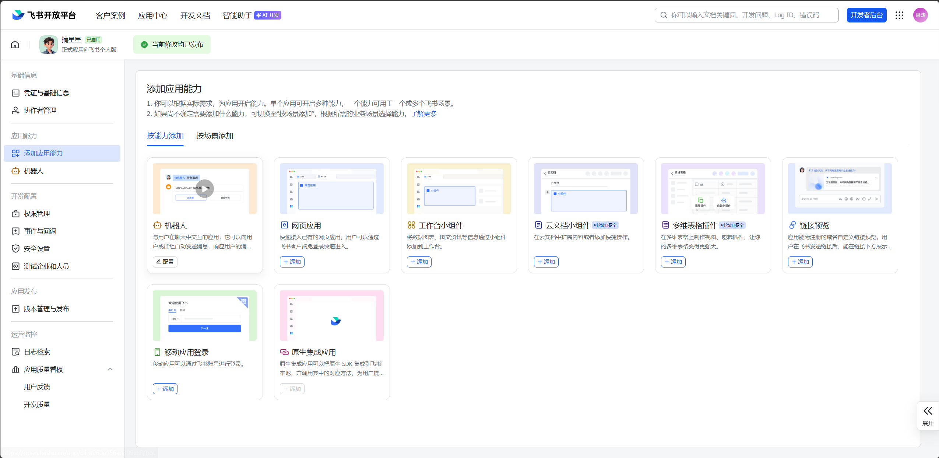The image size is (939, 458).
Task: Click the 配置 button on 机器人 card
Action: (x=165, y=262)
